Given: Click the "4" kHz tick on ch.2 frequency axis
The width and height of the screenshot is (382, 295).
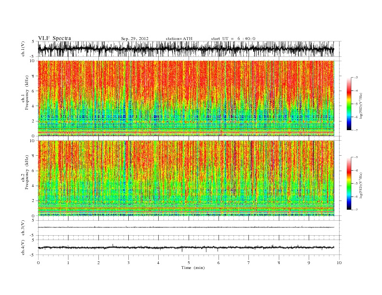Looking at the screenshot, I should click(x=34, y=186).
